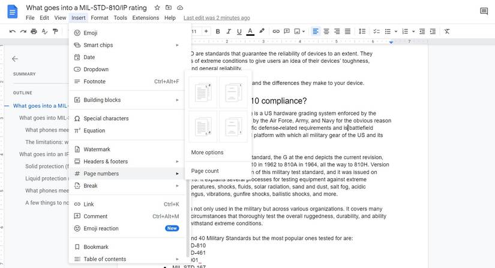Insert Page count

tap(218, 171)
